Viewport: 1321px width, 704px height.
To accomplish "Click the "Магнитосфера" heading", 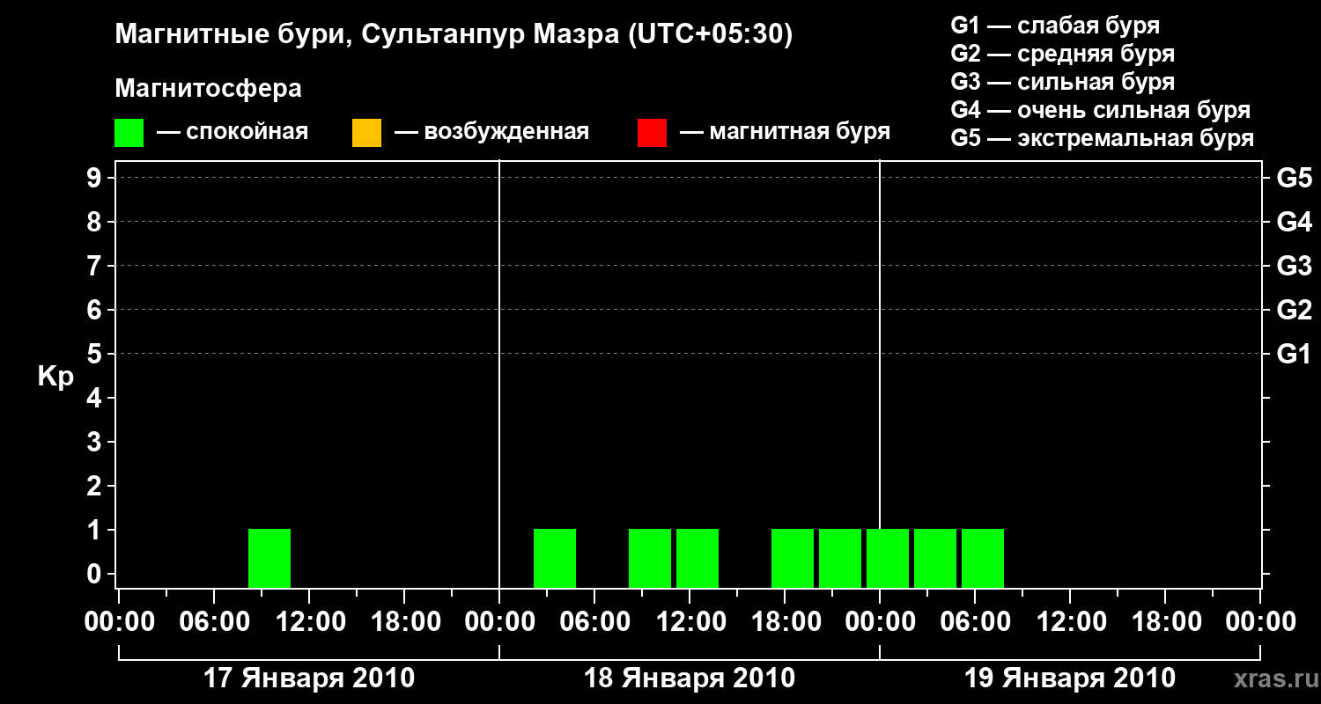I will click(x=208, y=89).
